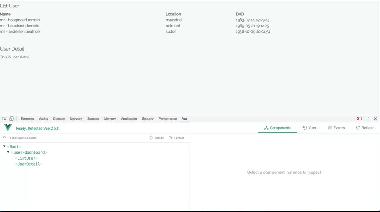Screen dimensions: 380x212
Task: Click the location 'sutton'
Action: [x=171, y=31]
